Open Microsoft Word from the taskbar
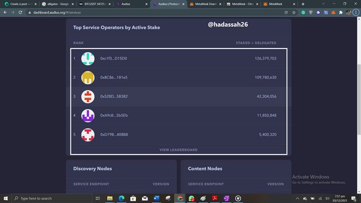Viewport: 361px width, 203px height. click(x=157, y=198)
